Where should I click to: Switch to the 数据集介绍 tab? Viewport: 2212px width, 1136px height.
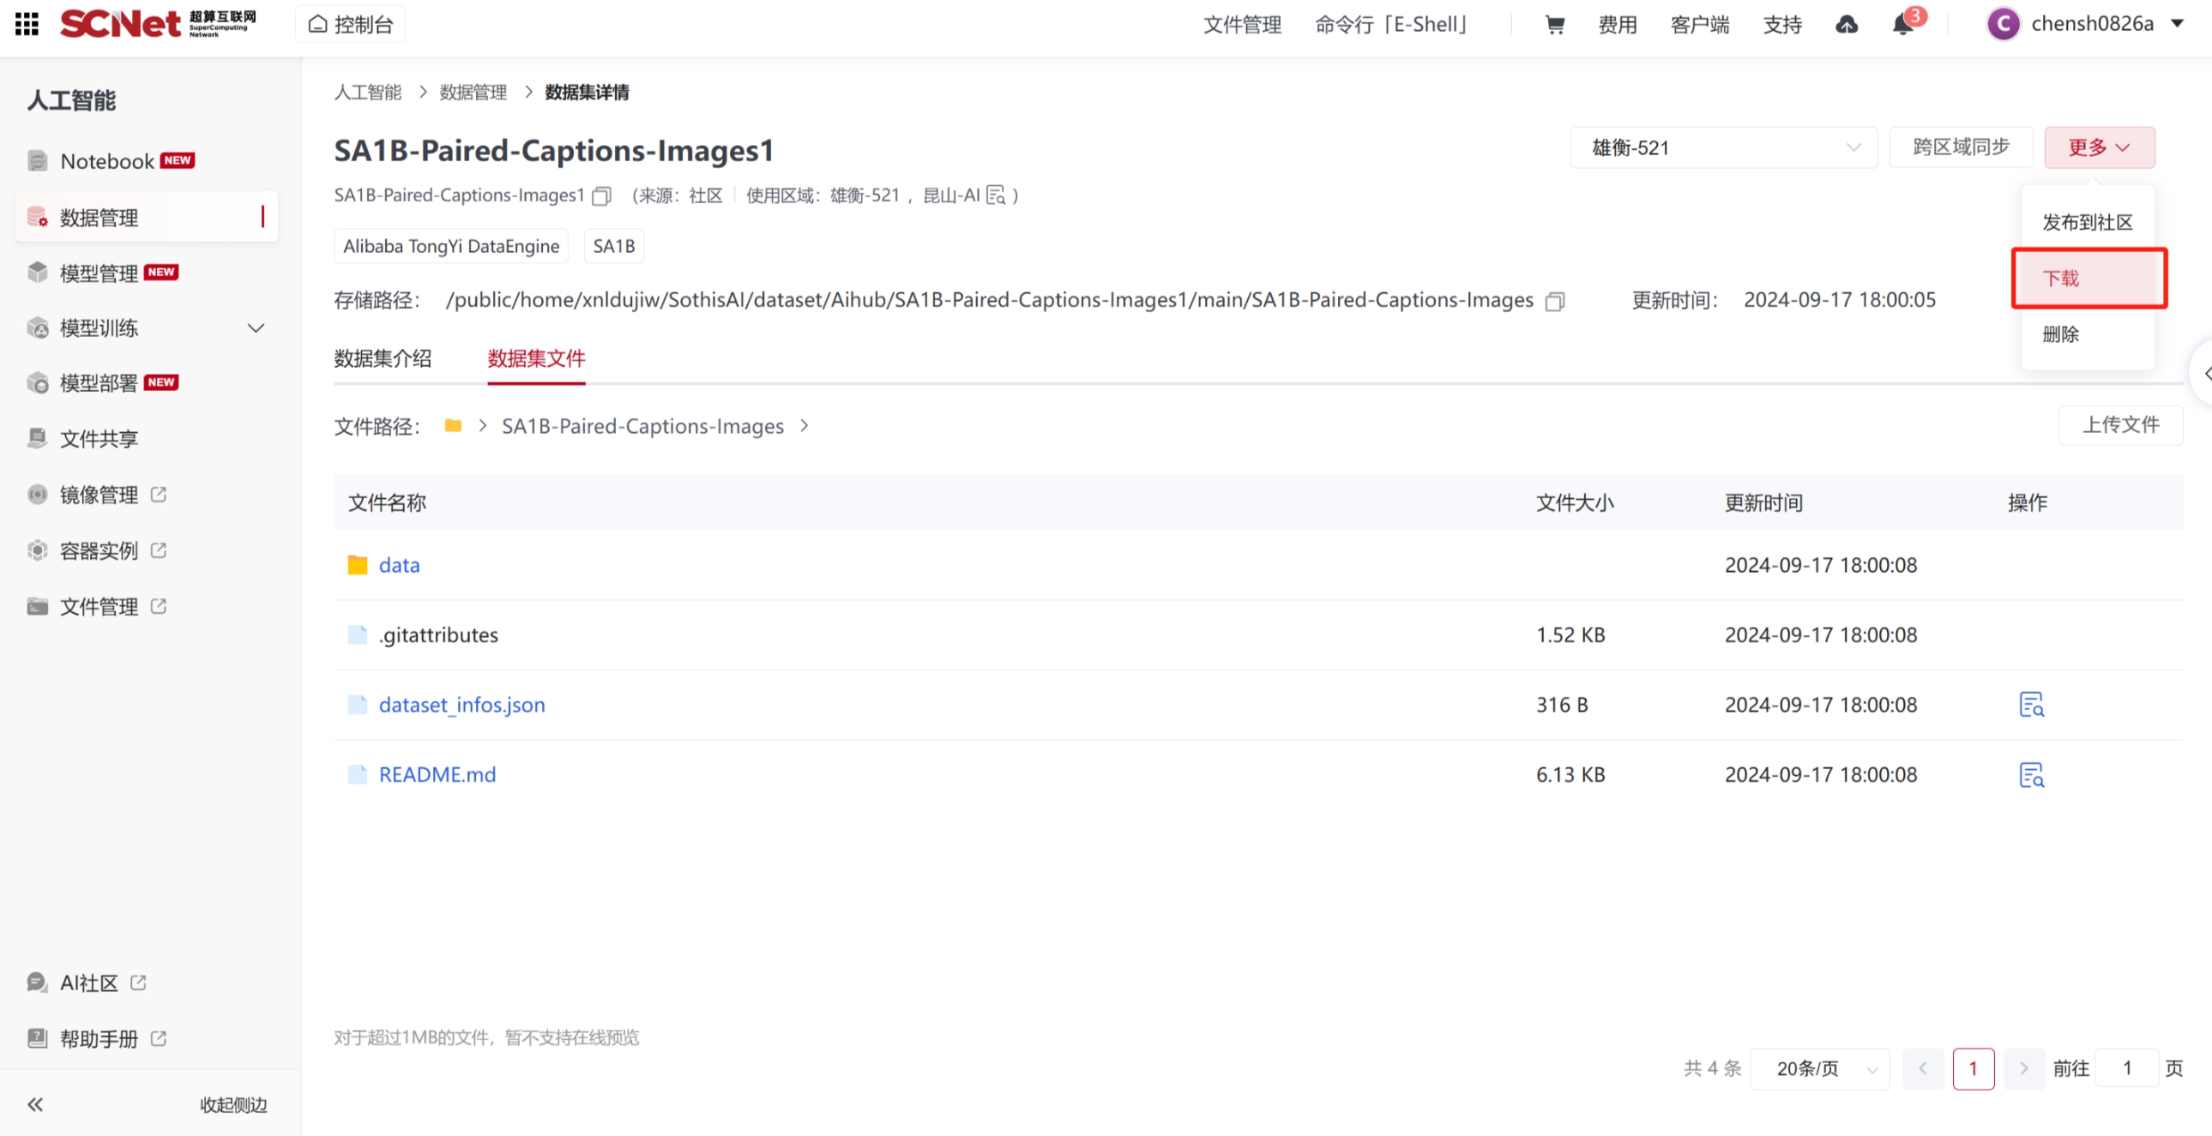point(383,359)
